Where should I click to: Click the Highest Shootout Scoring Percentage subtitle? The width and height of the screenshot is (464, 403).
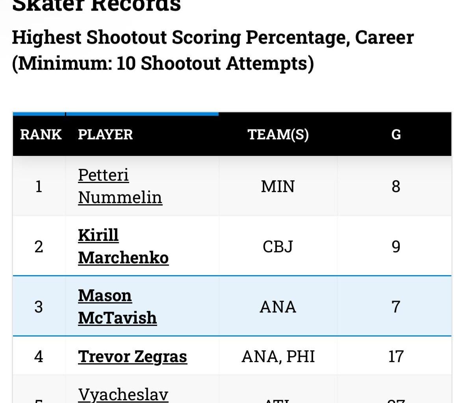(213, 38)
